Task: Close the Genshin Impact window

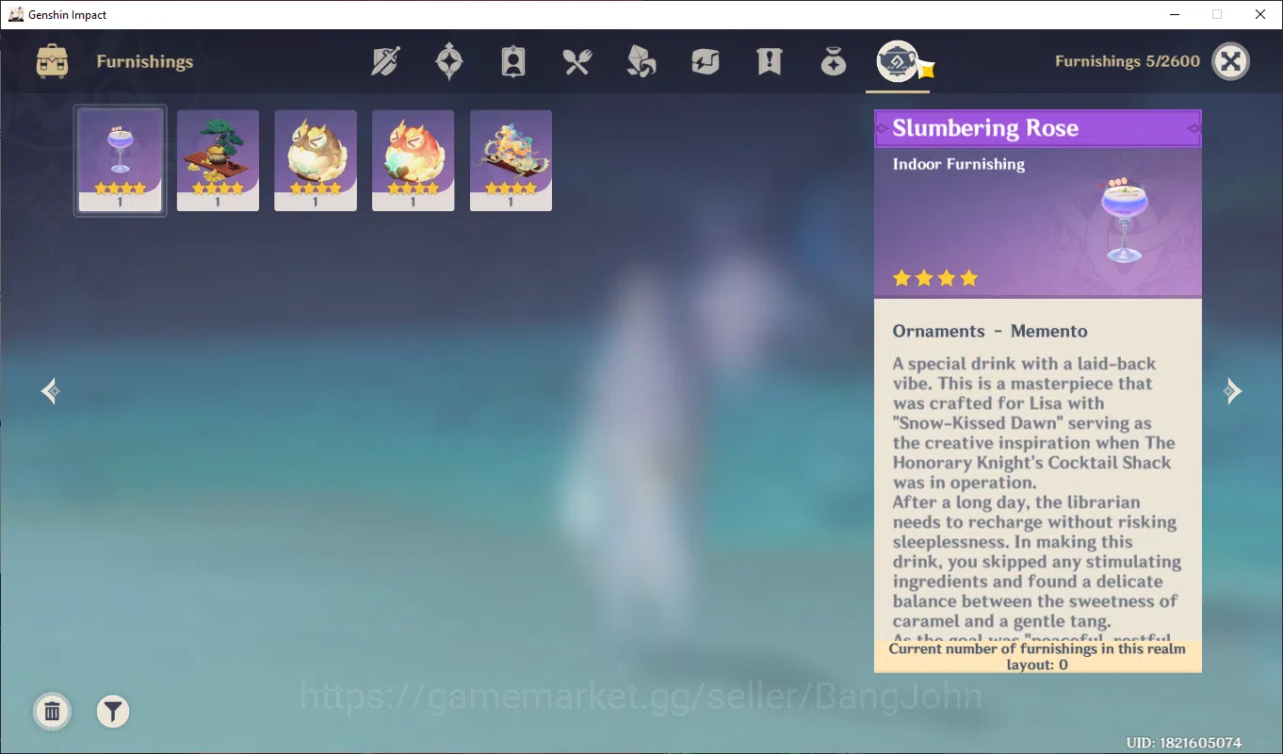Action: pyautogui.click(x=1260, y=14)
